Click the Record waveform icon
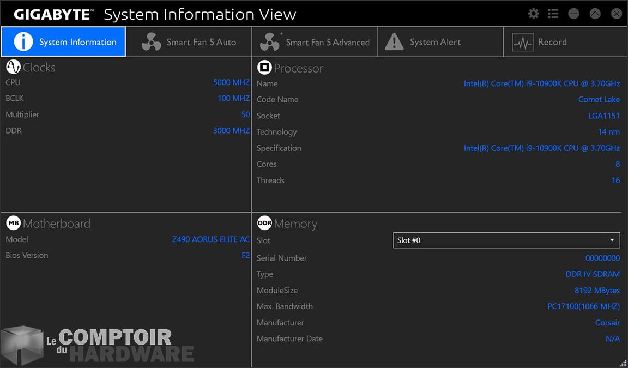The width and height of the screenshot is (628, 368). point(523,42)
